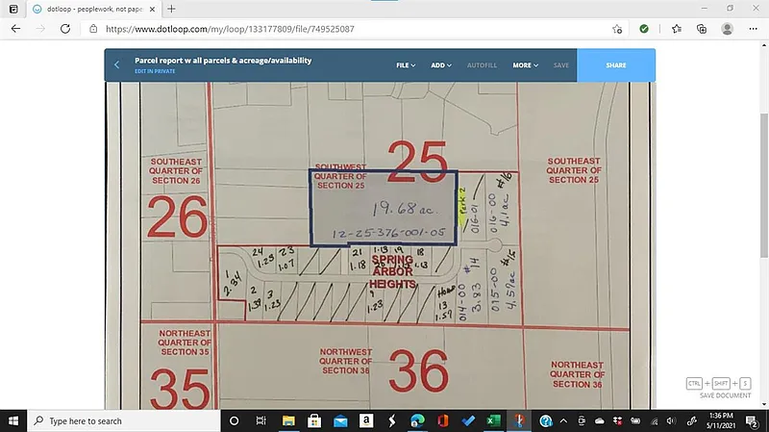Click parcel number 12-25-376-001-05
The width and height of the screenshot is (769, 432).
click(x=389, y=233)
